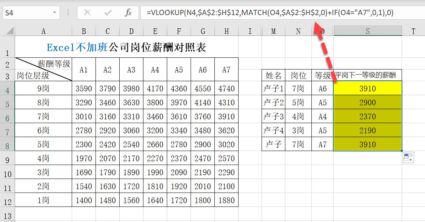Click column header T
The image size is (425, 222).
point(413,31)
